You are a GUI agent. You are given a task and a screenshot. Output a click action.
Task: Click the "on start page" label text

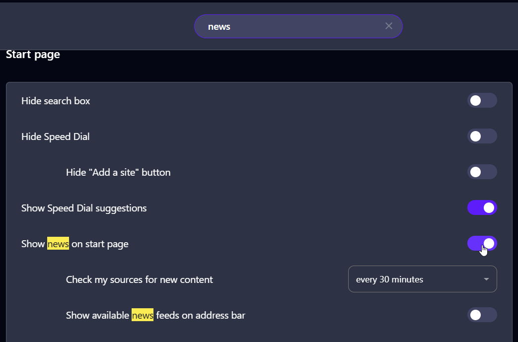click(x=100, y=244)
